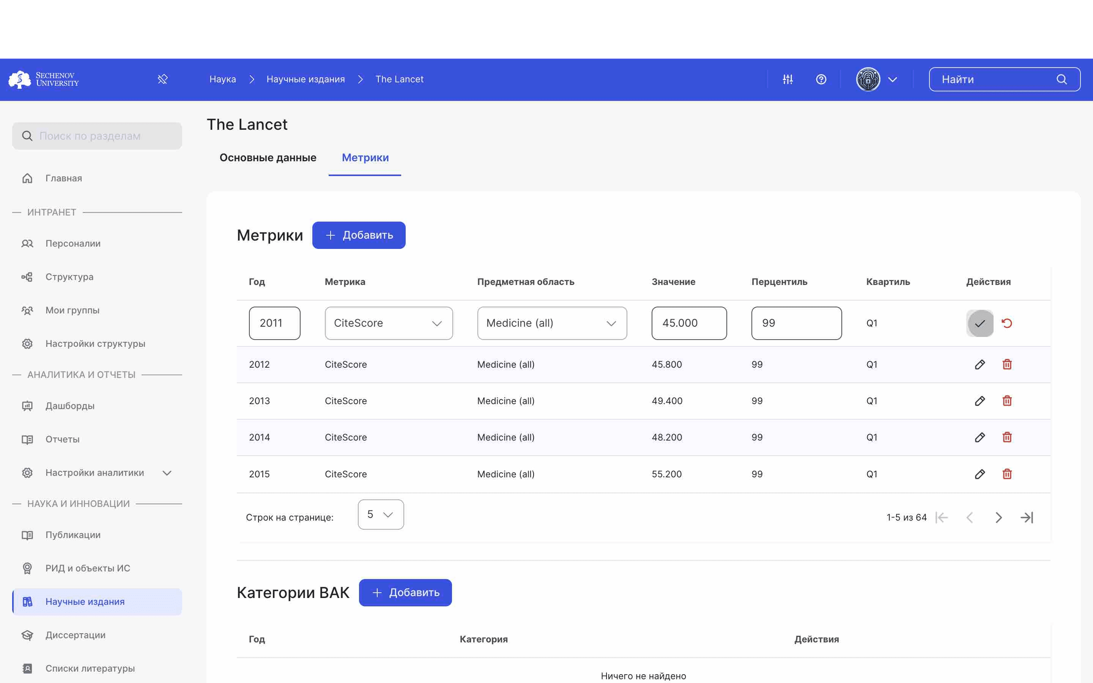Open Дашборды in the sidebar

click(97, 406)
